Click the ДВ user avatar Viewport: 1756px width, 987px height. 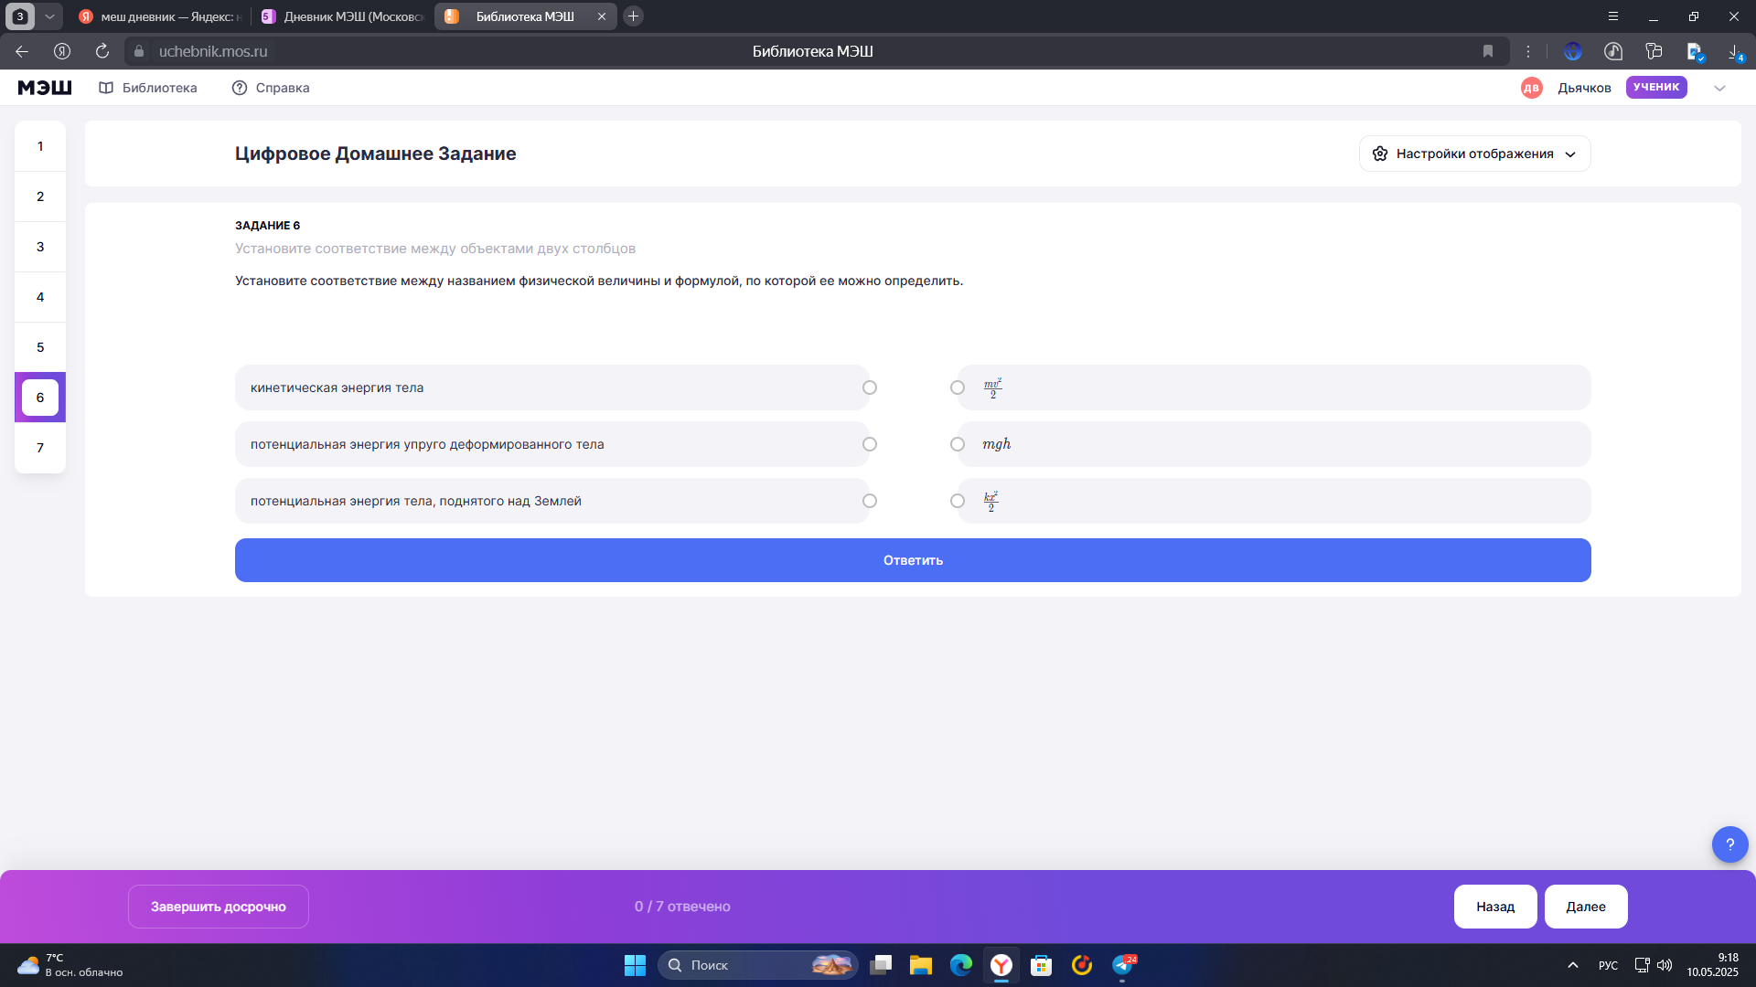pos(1531,88)
